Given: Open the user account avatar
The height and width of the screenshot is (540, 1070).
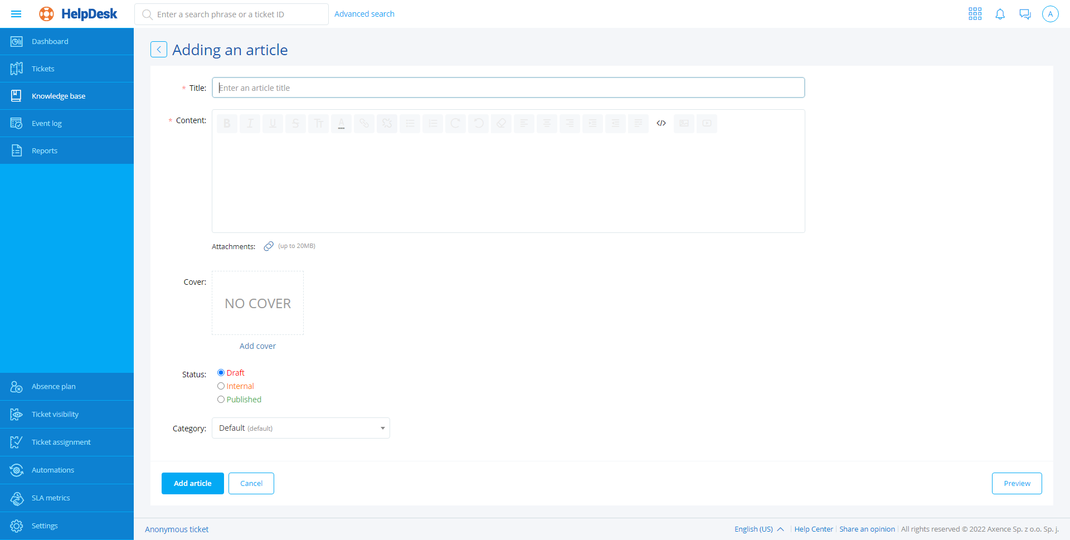Looking at the screenshot, I should tap(1050, 14).
